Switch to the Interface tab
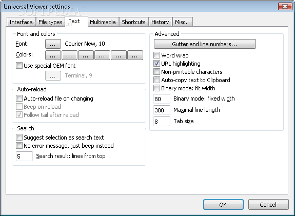Viewport: 295px width, 216px height. 21,22
